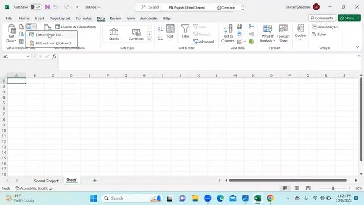Open Queries & Connections pane
Image resolution: width=364 pixels, height=205 pixels.
point(76,27)
